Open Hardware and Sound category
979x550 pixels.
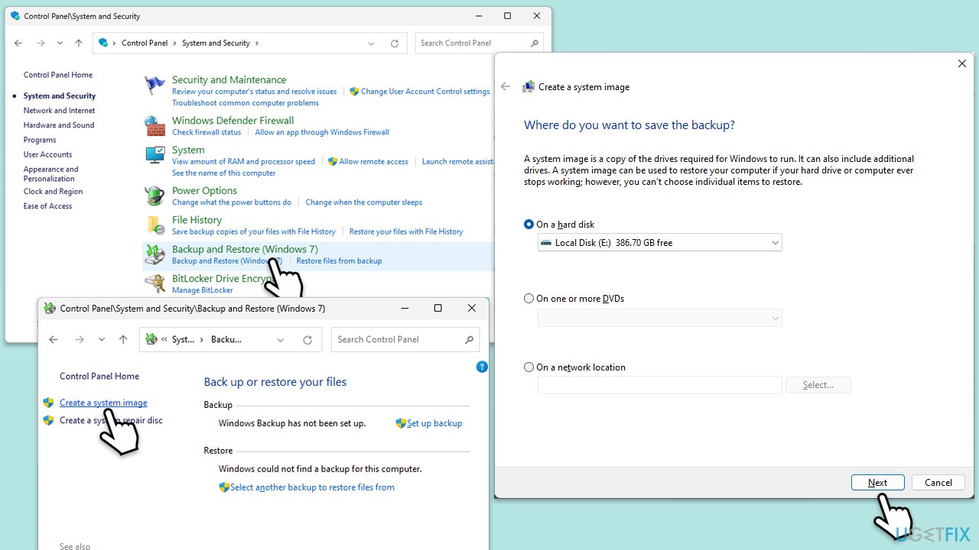[x=59, y=125]
